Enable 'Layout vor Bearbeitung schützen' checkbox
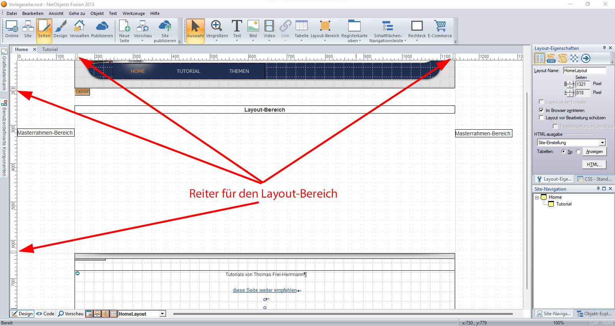615x326 pixels. click(x=541, y=118)
